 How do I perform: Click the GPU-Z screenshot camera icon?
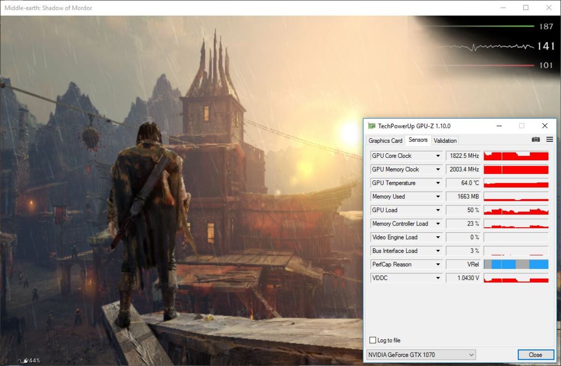tap(536, 140)
